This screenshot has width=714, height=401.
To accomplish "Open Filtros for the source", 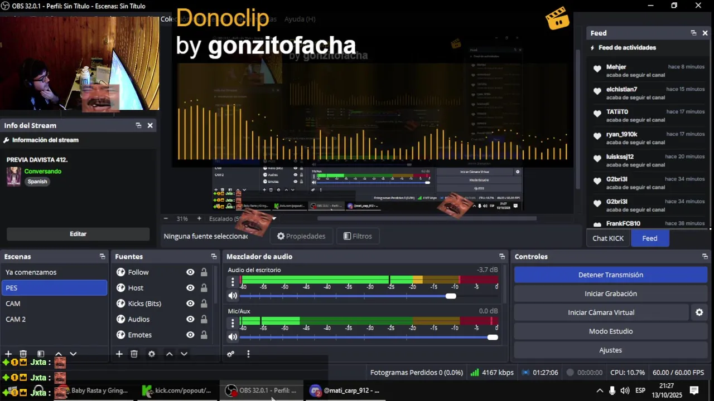I will click(x=358, y=236).
